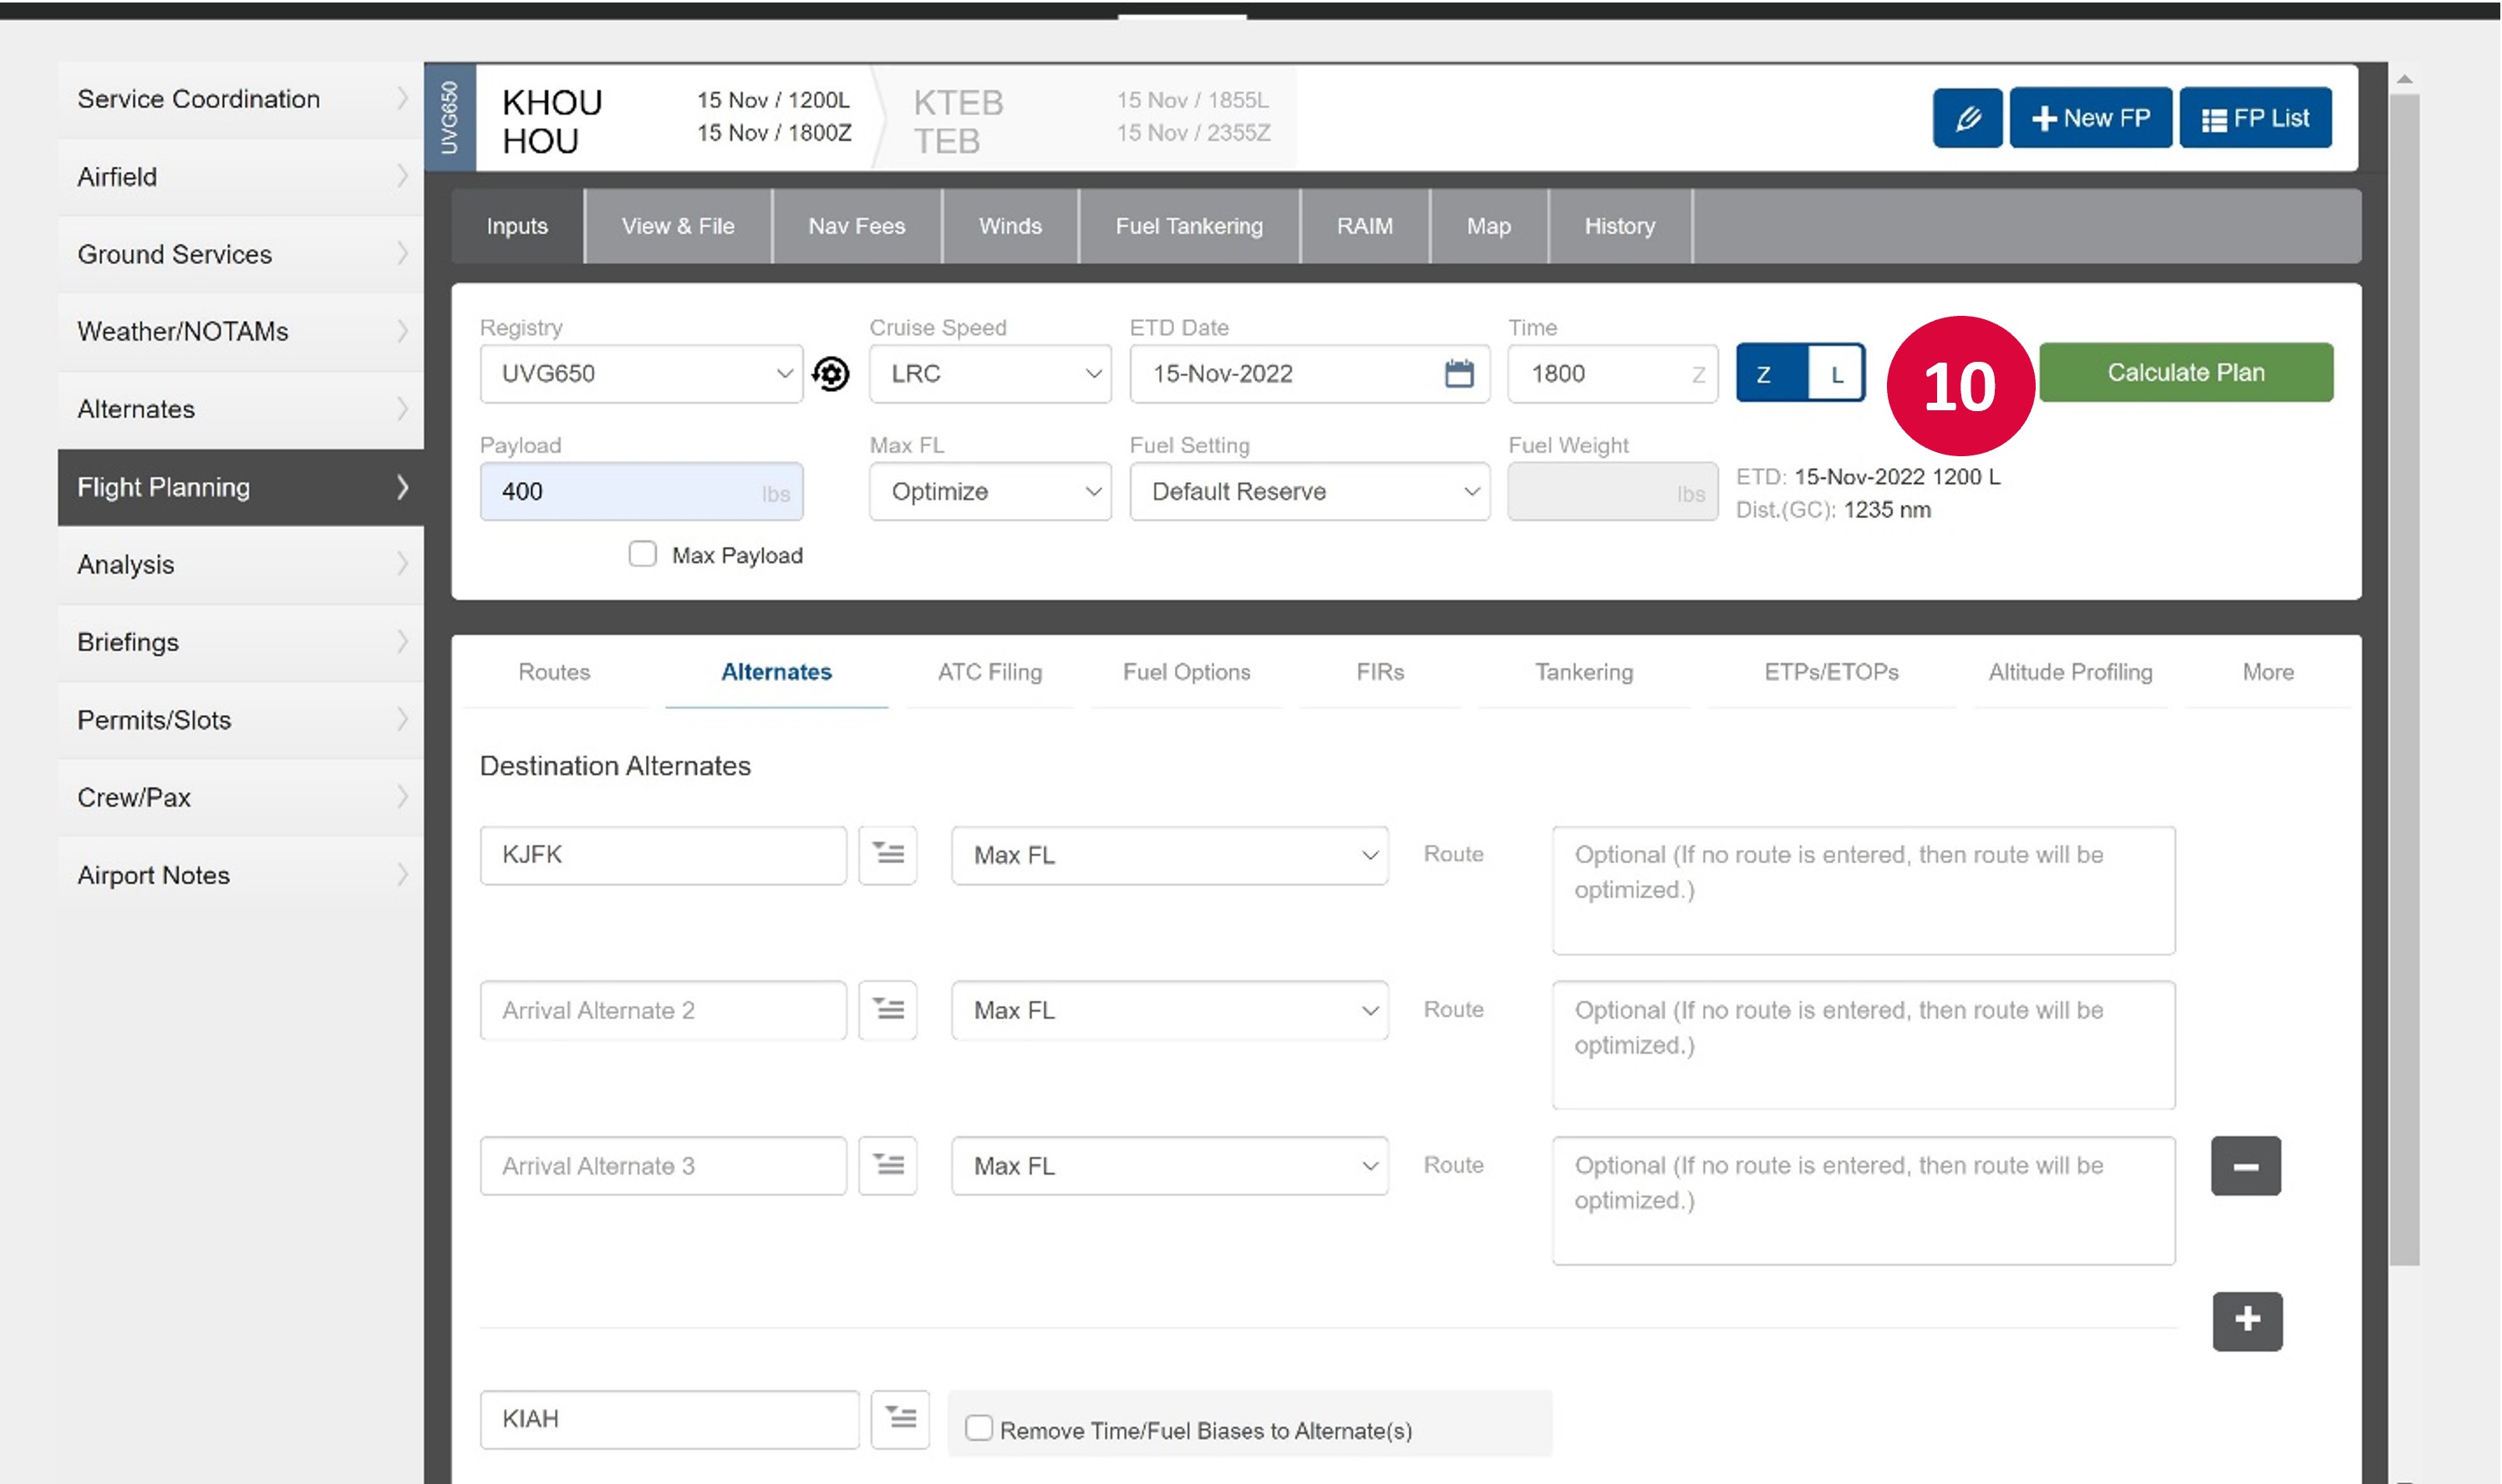Open Weather/NOTAMs in sidebar
Image resolution: width=2502 pixels, height=1484 pixels.
(x=240, y=331)
